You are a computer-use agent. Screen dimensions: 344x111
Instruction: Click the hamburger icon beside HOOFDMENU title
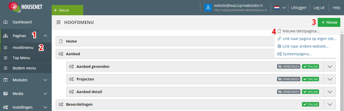point(59,22)
